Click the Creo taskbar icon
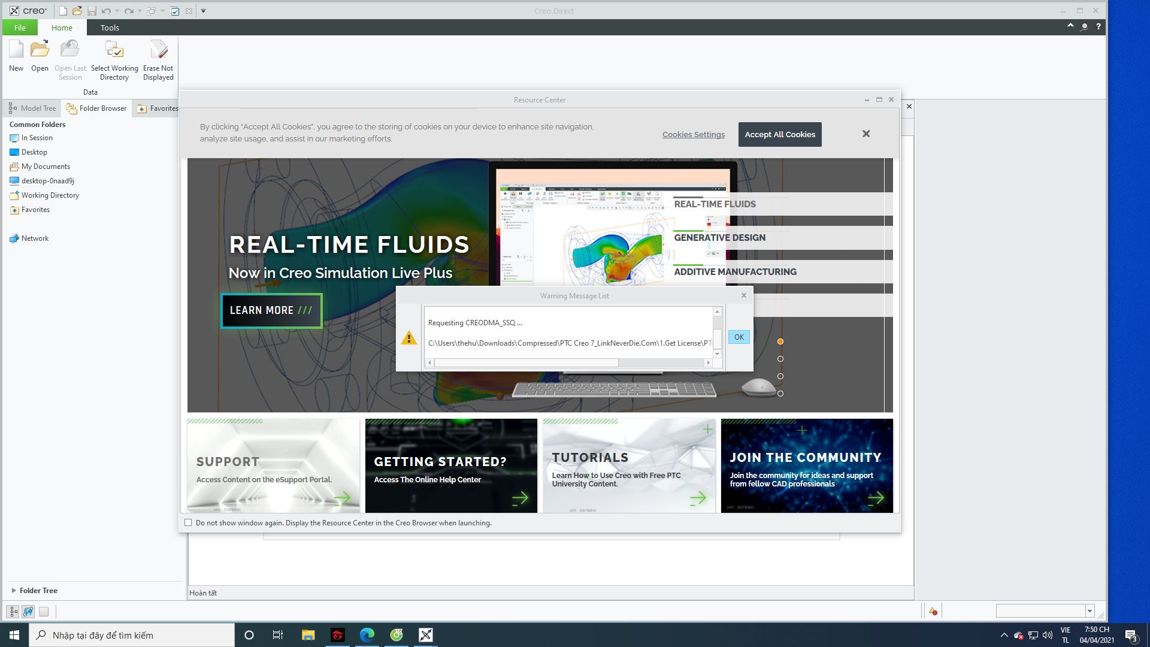This screenshot has height=647, width=1150. (425, 635)
